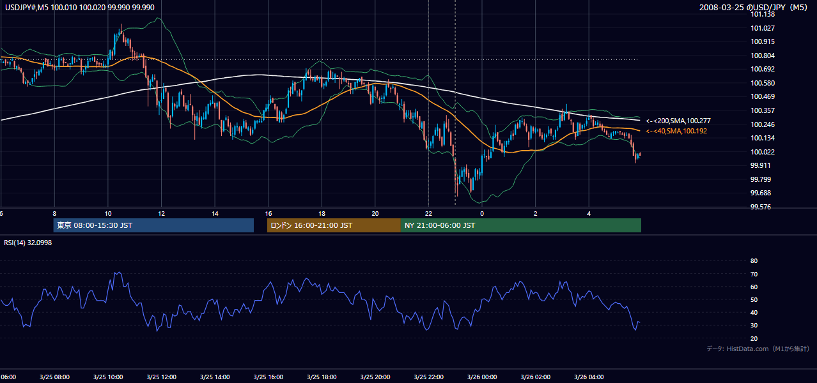Click the 3/25 12:00 time label
This screenshot has width=817, height=383.
(x=161, y=377)
